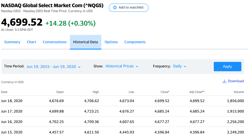Screen dimensions: 248x137
Task: Click the Adj Close** column header
Action: point(197,92)
